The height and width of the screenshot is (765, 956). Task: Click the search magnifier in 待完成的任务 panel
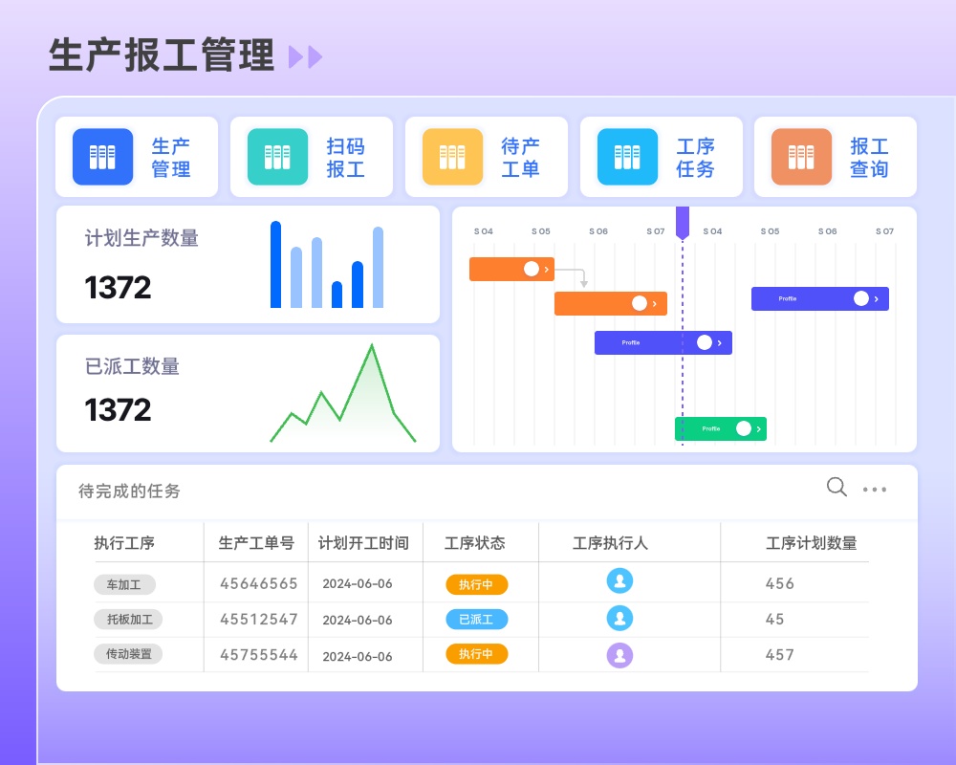click(x=836, y=488)
